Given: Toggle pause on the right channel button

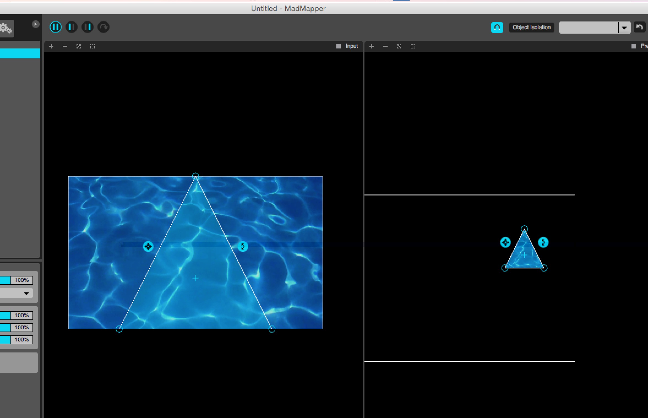Looking at the screenshot, I should 87,27.
